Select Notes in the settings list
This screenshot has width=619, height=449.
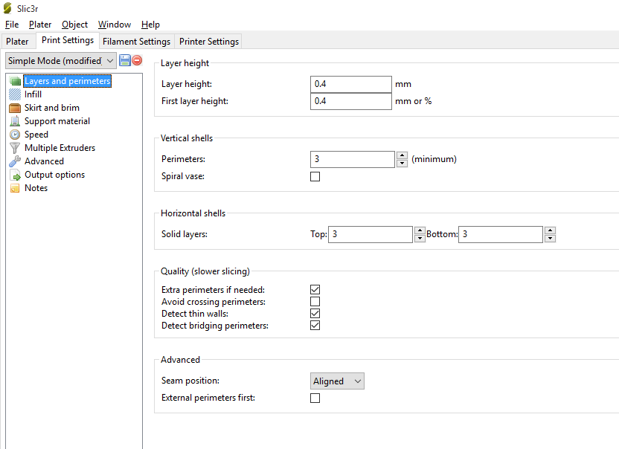coord(36,188)
